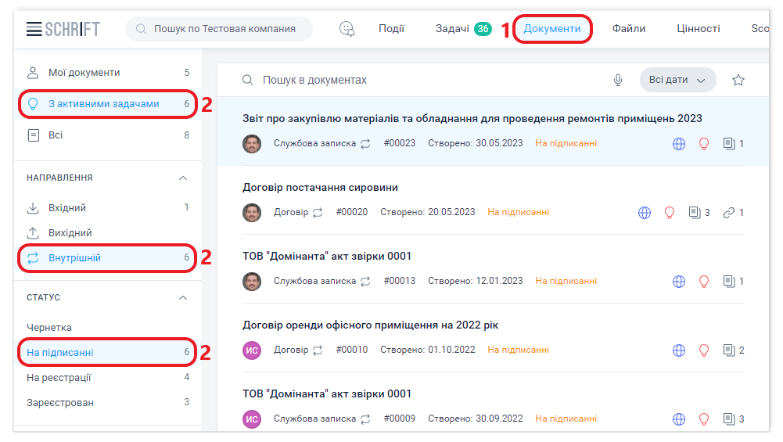
Task: Collapse the СТАТУС section
Action: 183,298
